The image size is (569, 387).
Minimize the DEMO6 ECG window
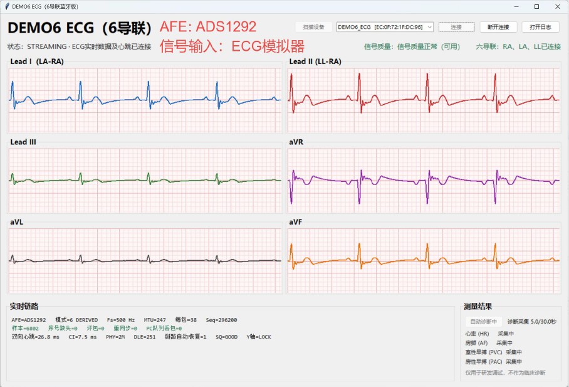pyautogui.click(x=516, y=6)
